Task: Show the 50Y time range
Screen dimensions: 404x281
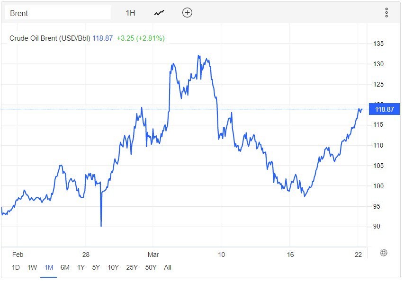Action: [x=151, y=267]
